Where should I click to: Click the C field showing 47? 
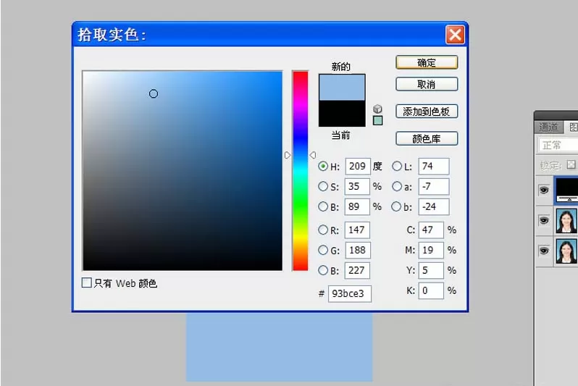431,230
